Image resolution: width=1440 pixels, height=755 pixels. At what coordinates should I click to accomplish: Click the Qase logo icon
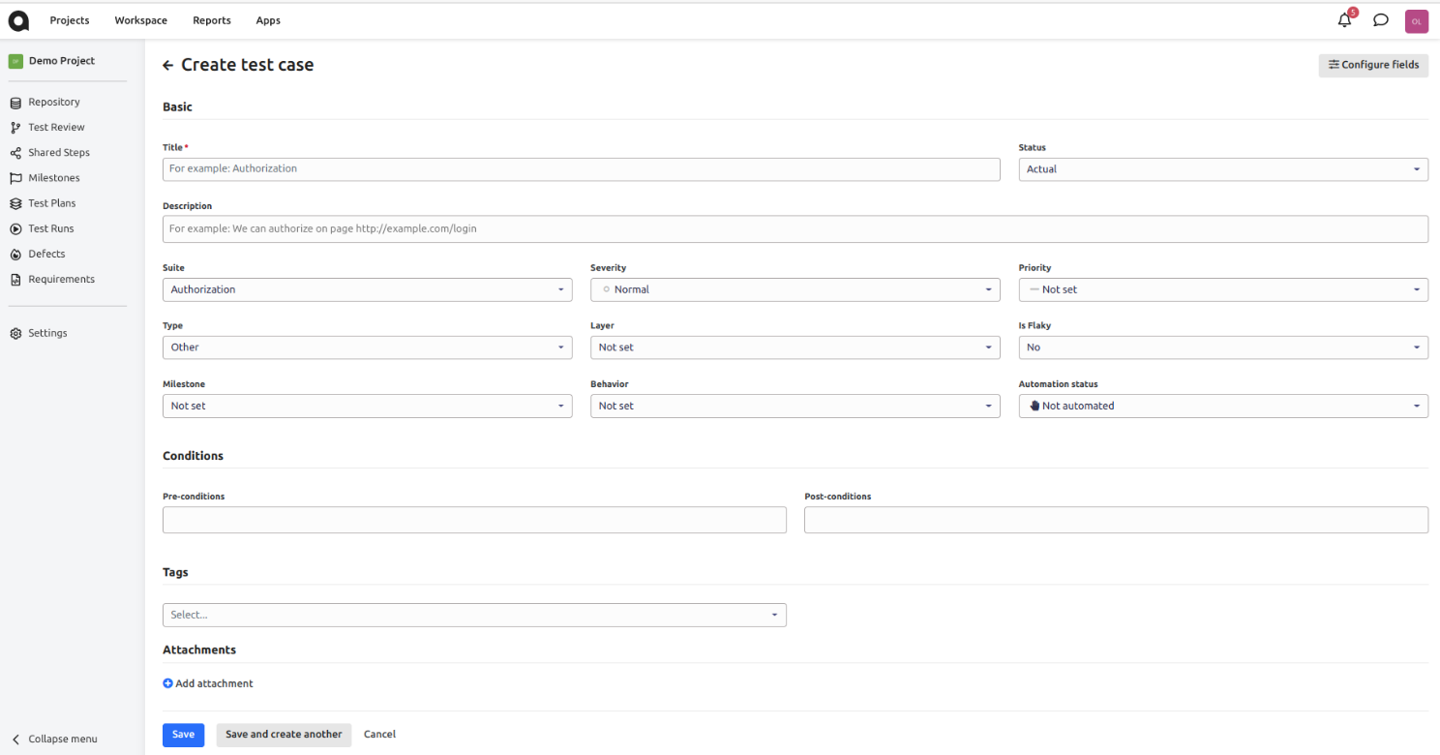[18, 20]
